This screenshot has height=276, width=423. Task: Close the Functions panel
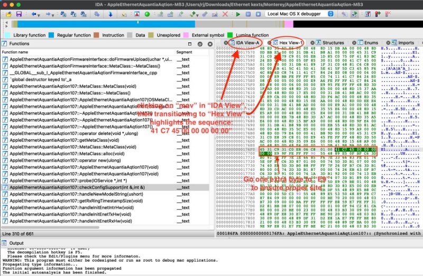tap(210, 44)
